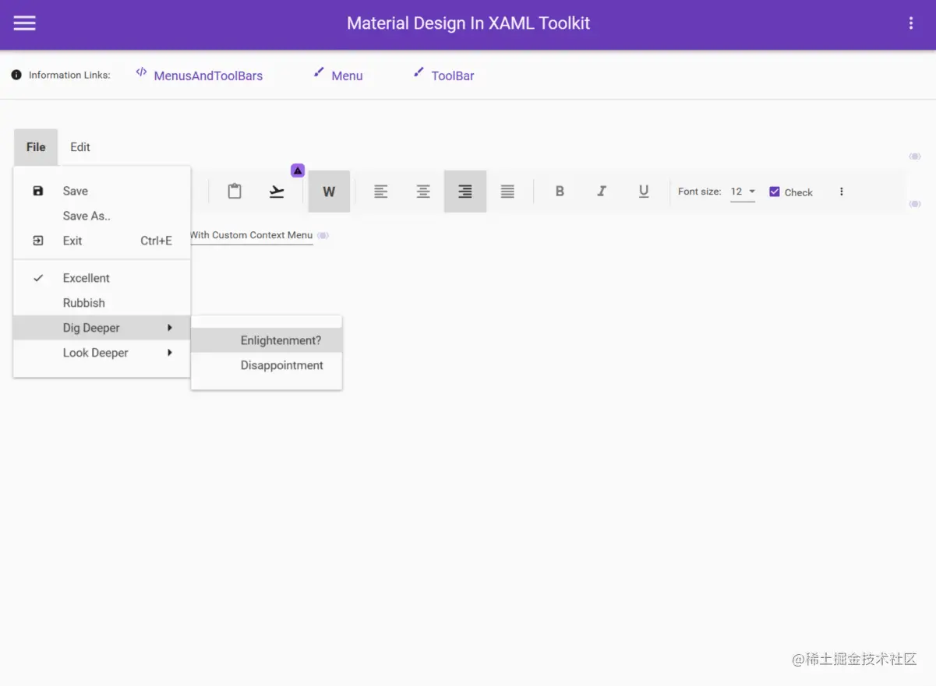Select Enlightenment? submenu item
The width and height of the screenshot is (936, 686).
pos(267,340)
